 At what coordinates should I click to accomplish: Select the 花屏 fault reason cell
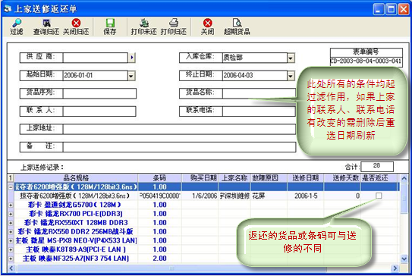[269, 196]
